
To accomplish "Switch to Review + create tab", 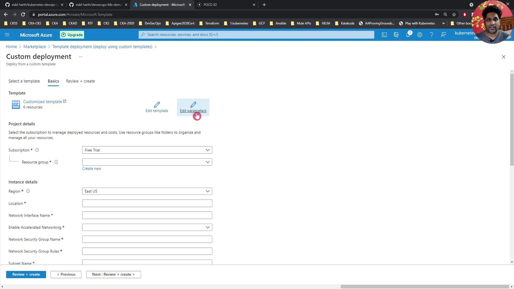I will [x=80, y=81].
